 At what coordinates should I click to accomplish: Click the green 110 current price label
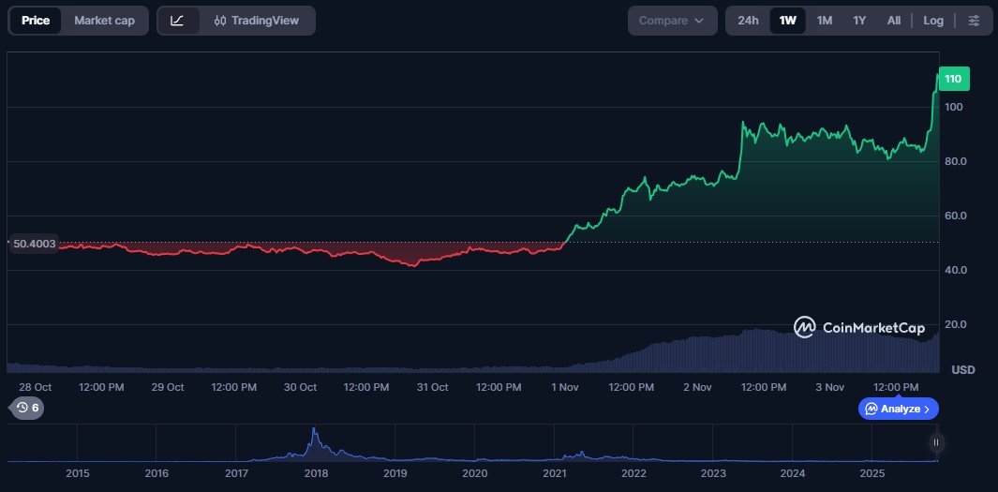(953, 80)
